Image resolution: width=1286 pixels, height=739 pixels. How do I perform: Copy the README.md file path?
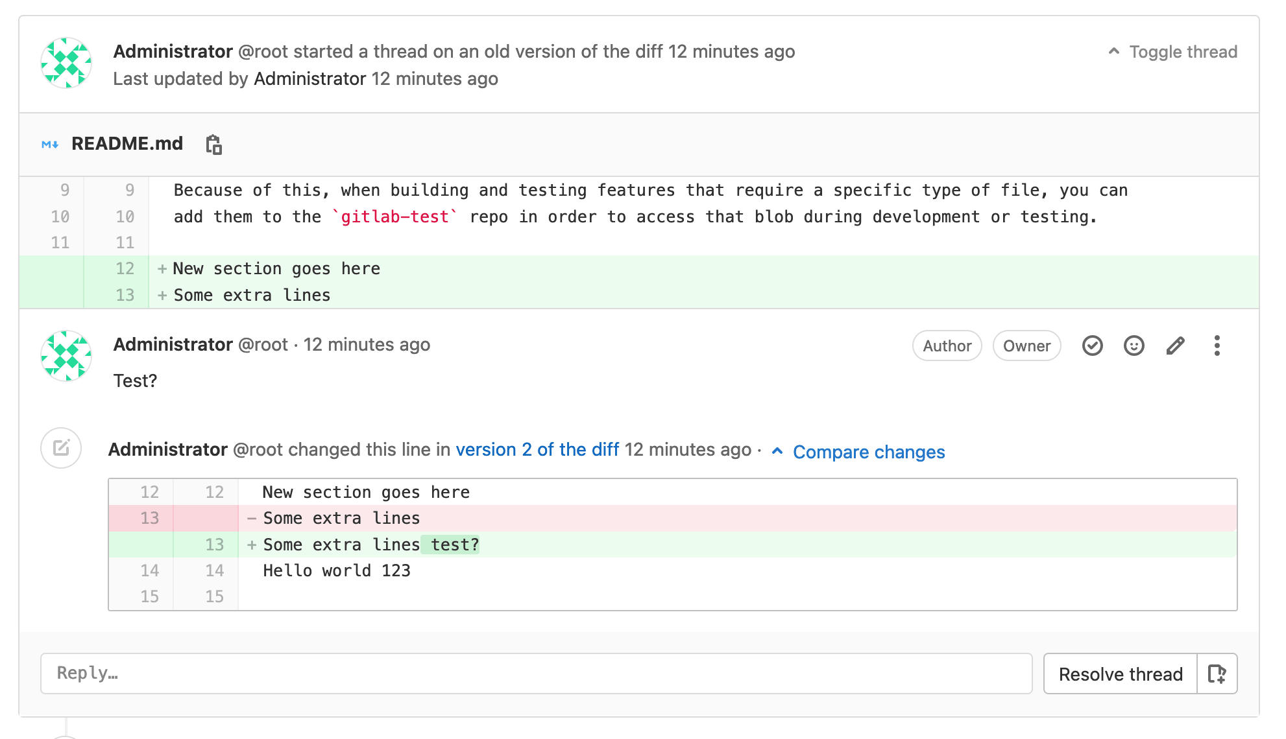(x=213, y=144)
